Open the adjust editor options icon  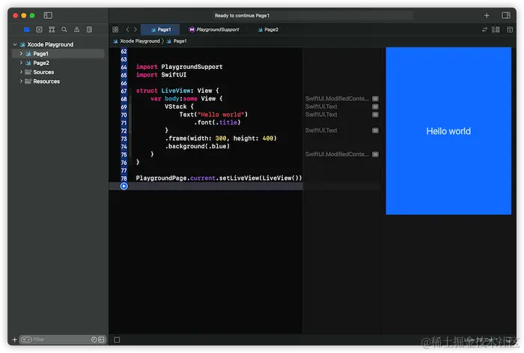pos(496,29)
